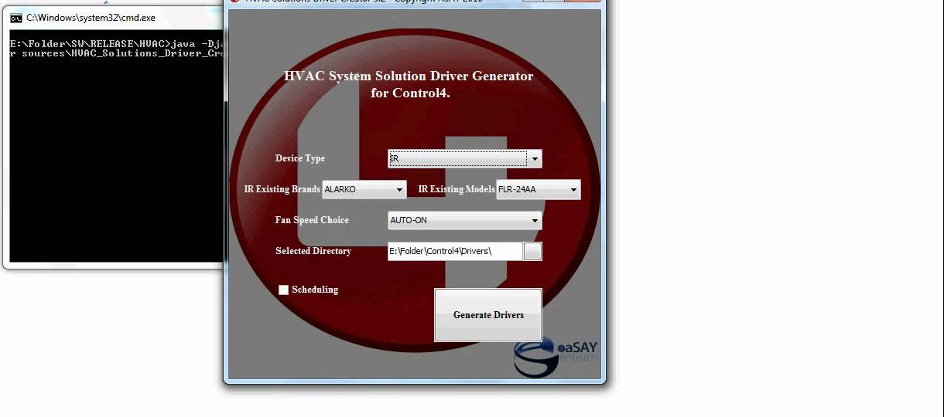Click the Selected Directory path field
This screenshot has height=417, width=944.
tap(455, 251)
